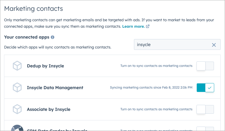225x131 pixels.
Task: Select the Associate by Insycle app name
Action: click(x=49, y=109)
